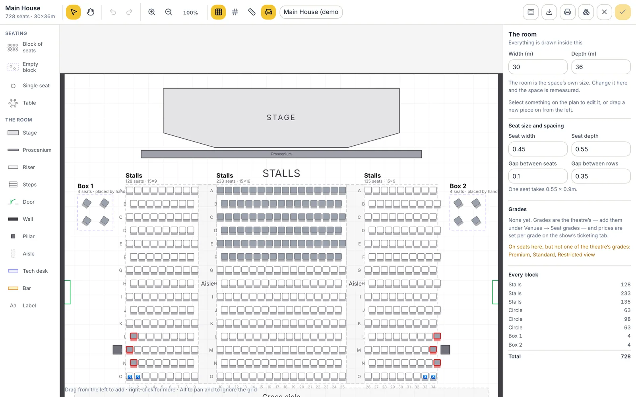
Task: Click the STAGE shape on the plan
Action: (x=281, y=118)
